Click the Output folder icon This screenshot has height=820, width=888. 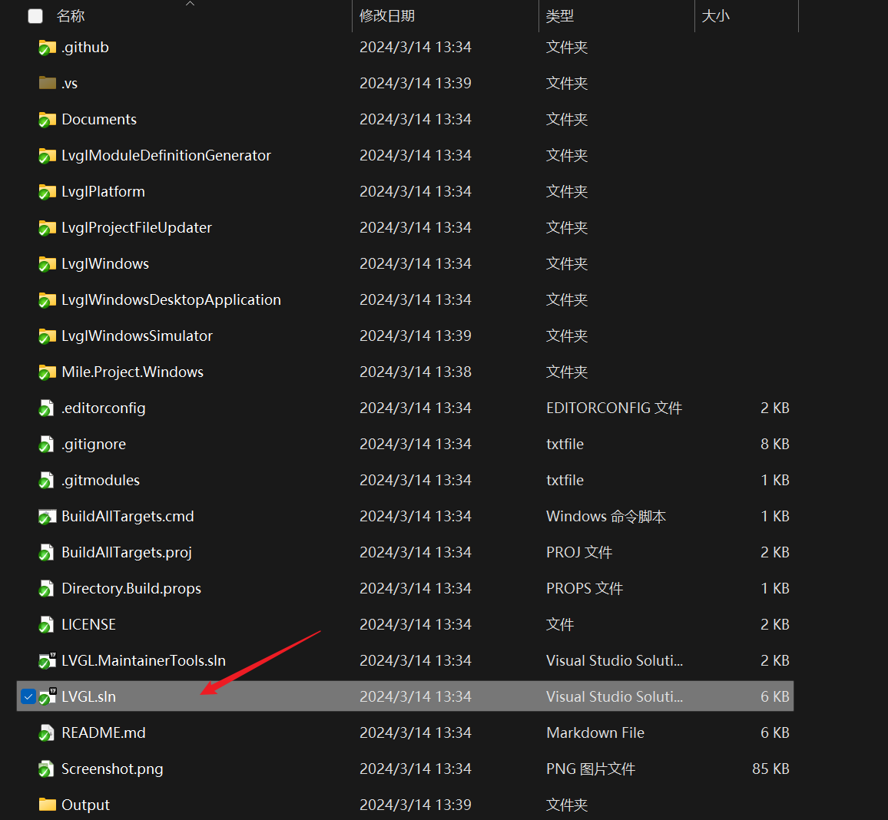click(x=47, y=804)
